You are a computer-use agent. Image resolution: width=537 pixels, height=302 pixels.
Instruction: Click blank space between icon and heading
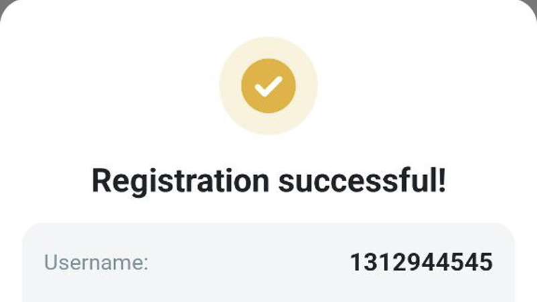(x=268, y=149)
